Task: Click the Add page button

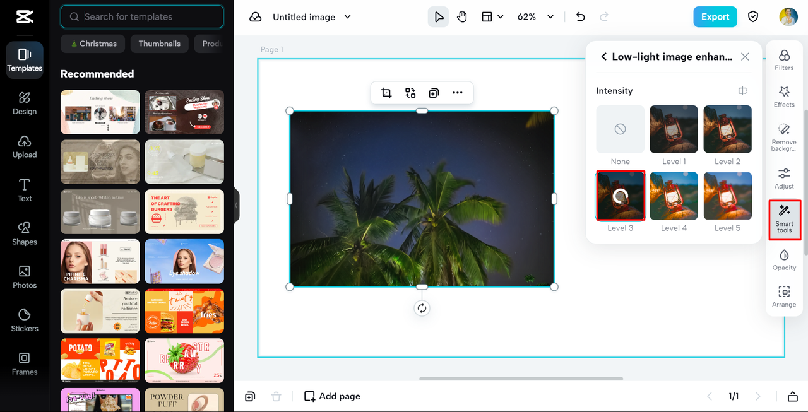Action: (332, 396)
